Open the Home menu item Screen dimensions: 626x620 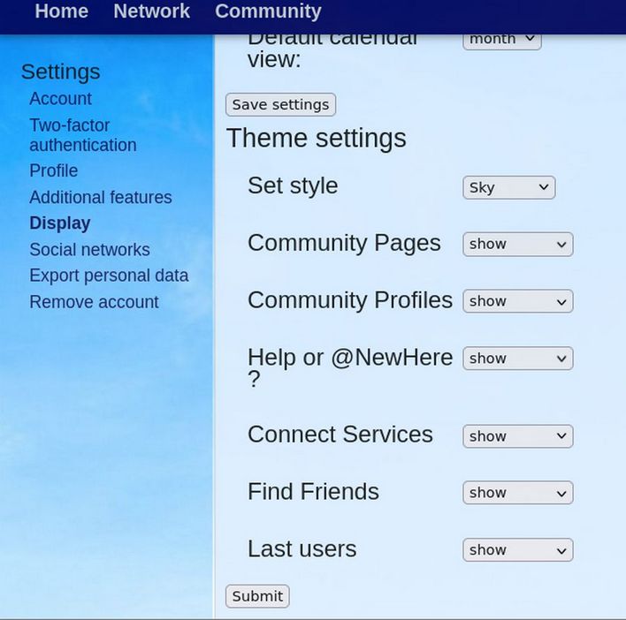point(61,11)
